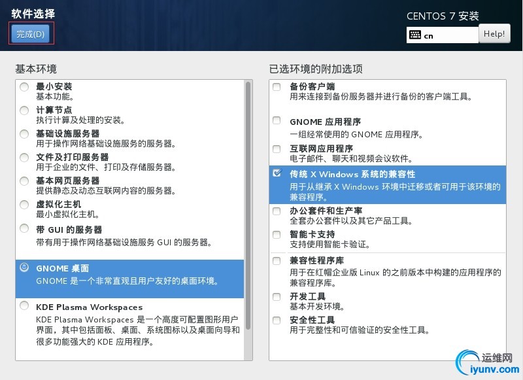Enable 办公套件和生产率 checkbox

coord(277,211)
